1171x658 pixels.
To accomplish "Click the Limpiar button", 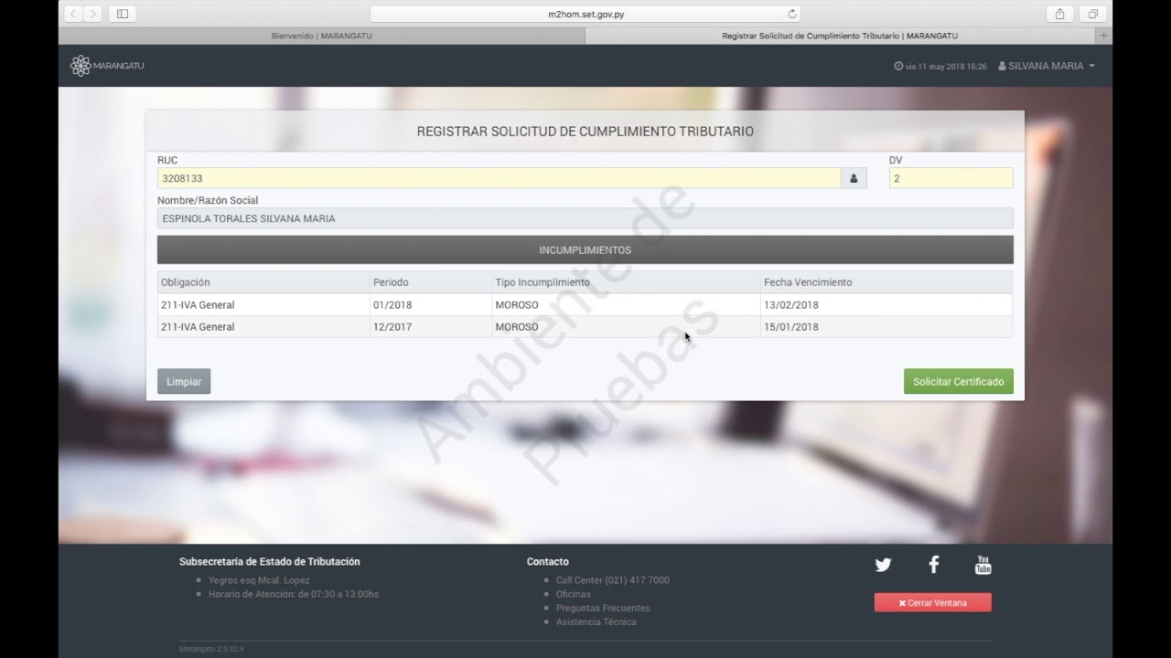I will [184, 382].
